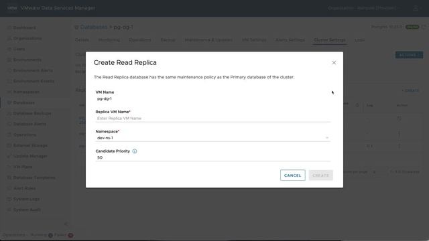Image resolution: width=429 pixels, height=241 pixels.
Task: Switch to the Monitoring tab
Action: [109, 40]
